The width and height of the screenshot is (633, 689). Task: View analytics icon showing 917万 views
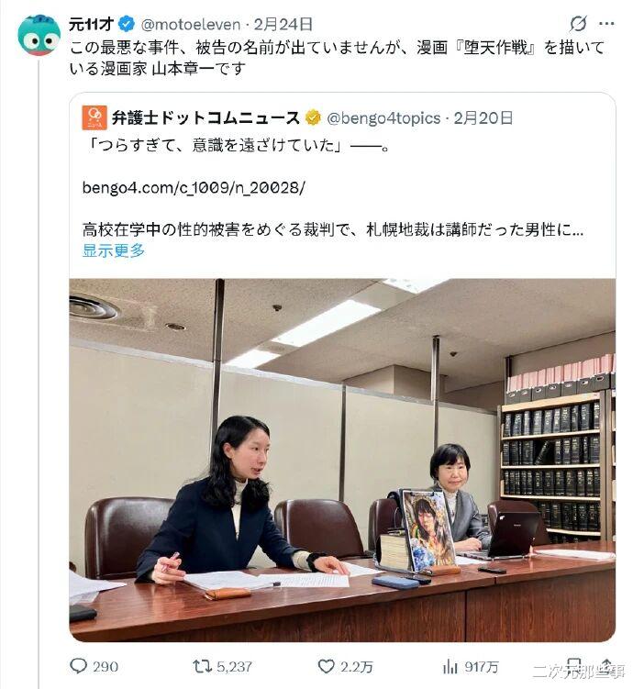coord(471,666)
